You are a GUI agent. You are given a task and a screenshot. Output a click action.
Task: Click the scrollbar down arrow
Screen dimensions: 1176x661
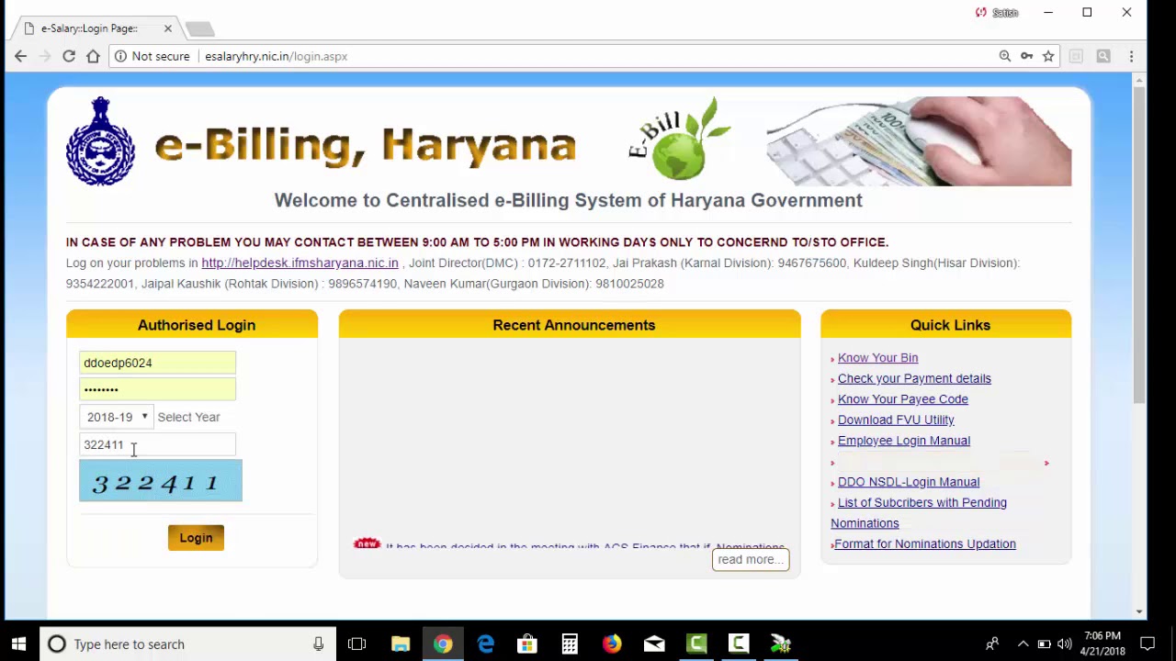(x=1139, y=611)
